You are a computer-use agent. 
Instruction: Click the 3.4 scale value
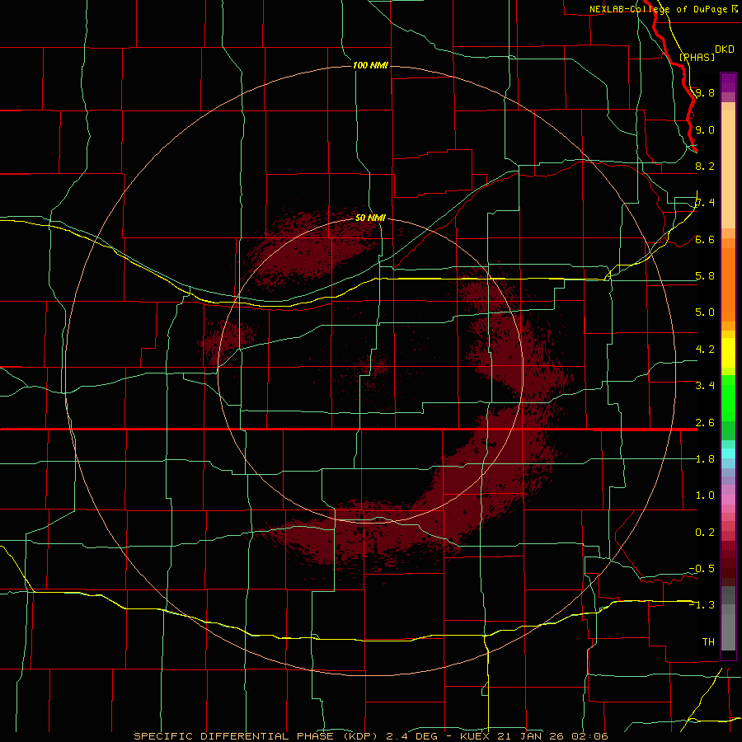click(x=705, y=386)
